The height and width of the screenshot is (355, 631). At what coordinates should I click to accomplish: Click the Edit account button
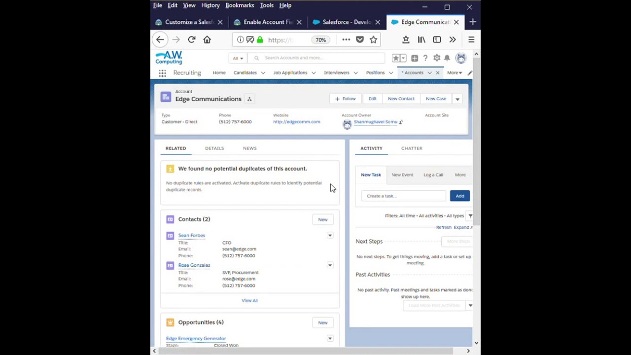coord(373,99)
